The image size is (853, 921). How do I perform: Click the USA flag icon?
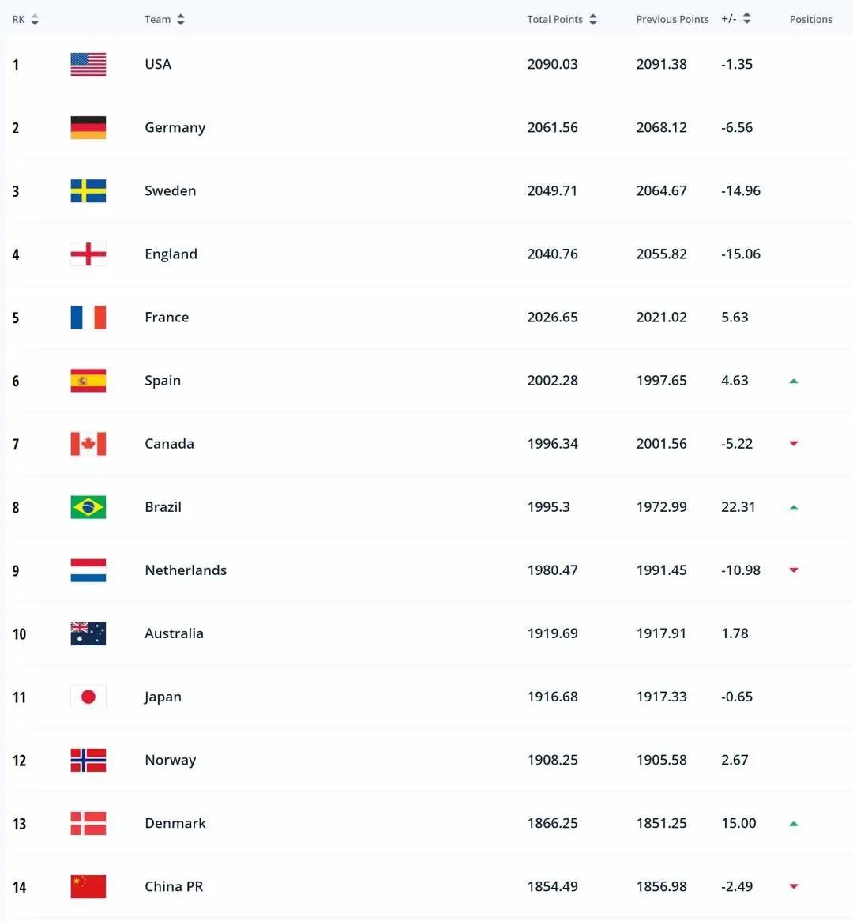pos(88,64)
